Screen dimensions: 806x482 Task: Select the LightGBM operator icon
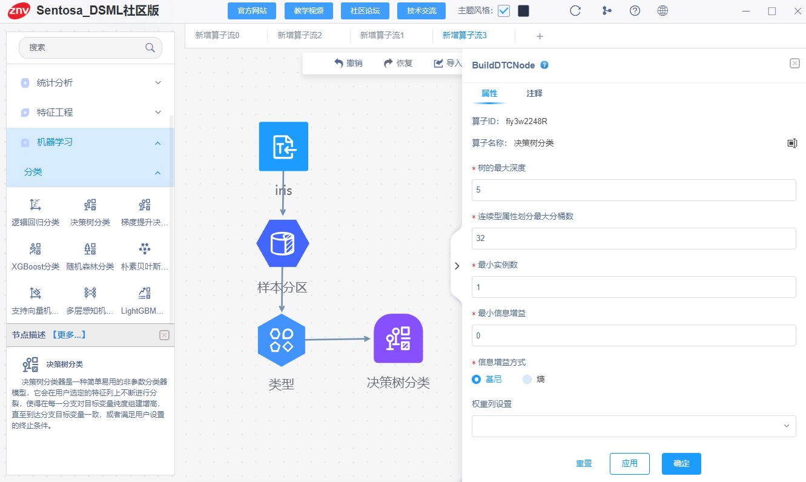pyautogui.click(x=145, y=294)
